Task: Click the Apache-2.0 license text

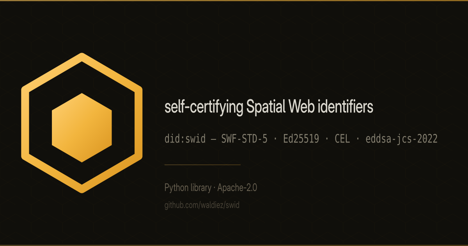Action: [237, 188]
